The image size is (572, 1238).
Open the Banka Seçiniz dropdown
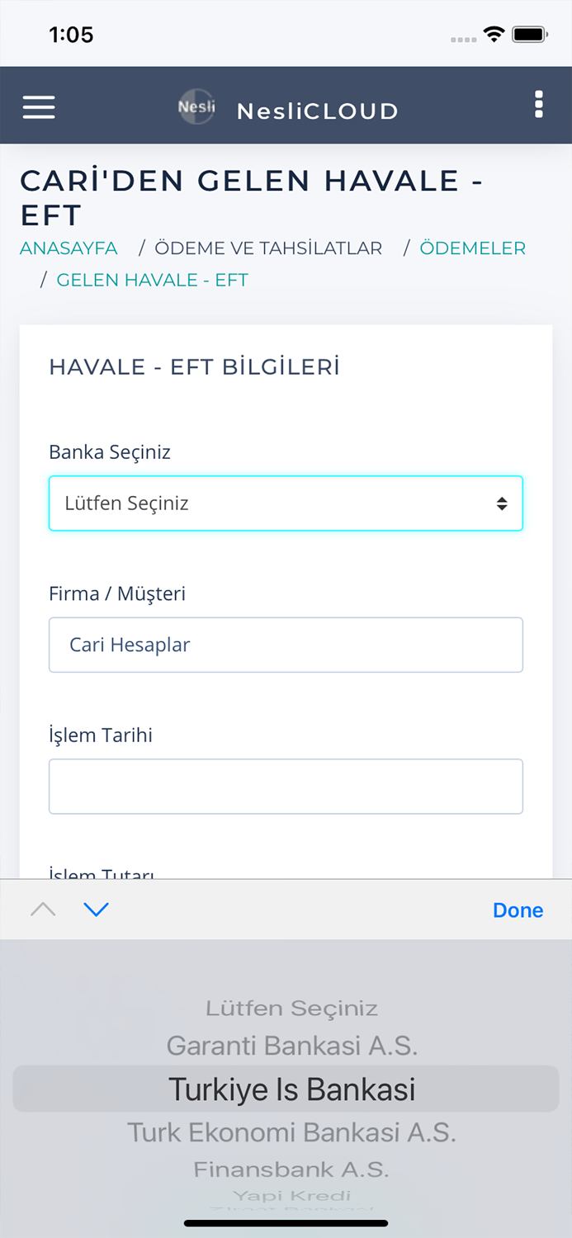click(x=286, y=503)
